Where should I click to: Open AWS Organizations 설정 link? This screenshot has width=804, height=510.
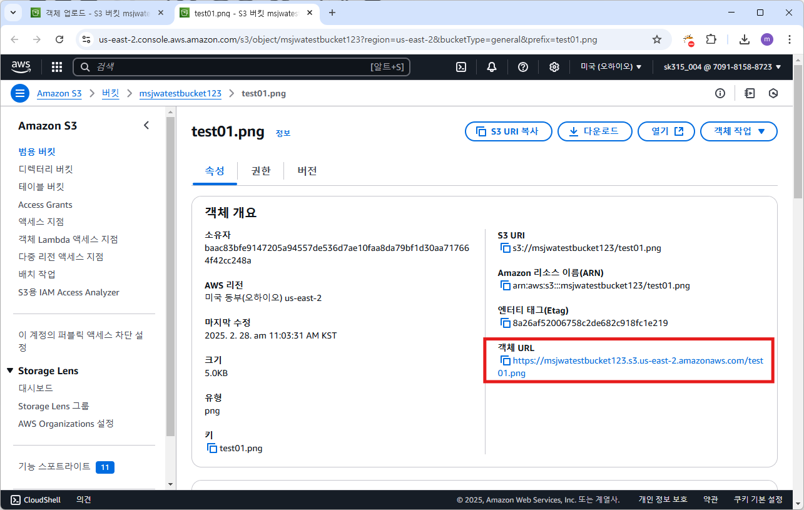click(66, 424)
